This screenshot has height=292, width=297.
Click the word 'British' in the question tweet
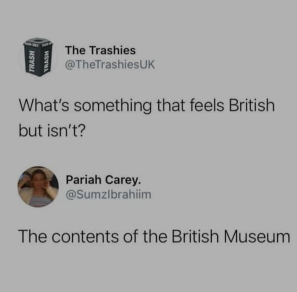pyautogui.click(x=252, y=105)
